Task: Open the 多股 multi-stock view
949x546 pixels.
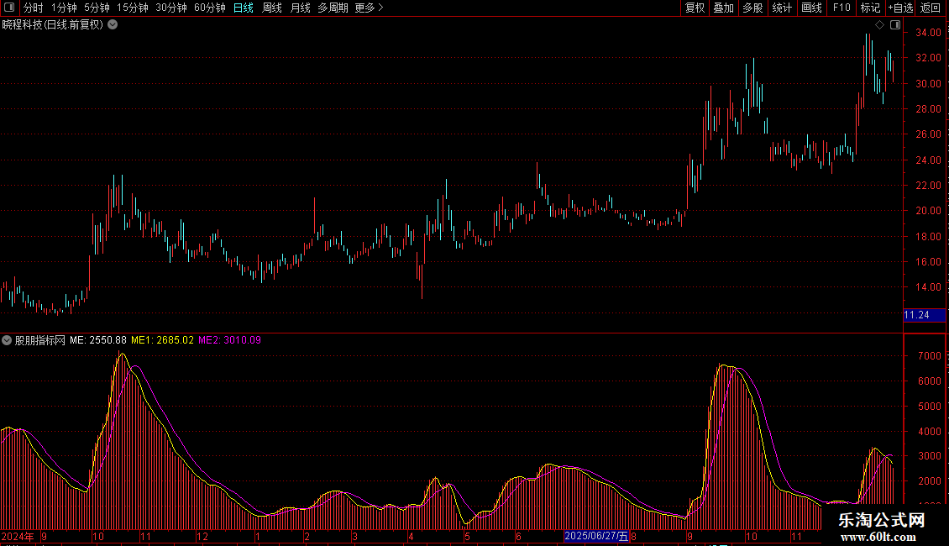Action: coord(752,8)
